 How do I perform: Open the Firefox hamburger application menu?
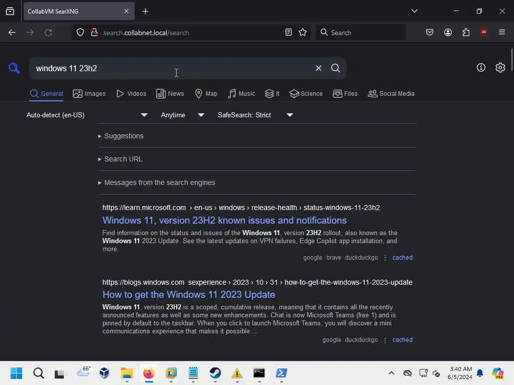501,32
